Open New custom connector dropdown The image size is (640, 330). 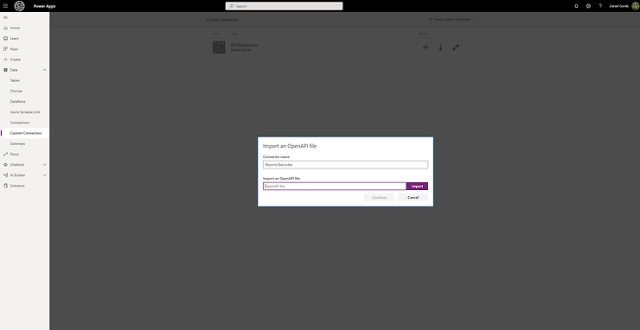[x=452, y=20]
